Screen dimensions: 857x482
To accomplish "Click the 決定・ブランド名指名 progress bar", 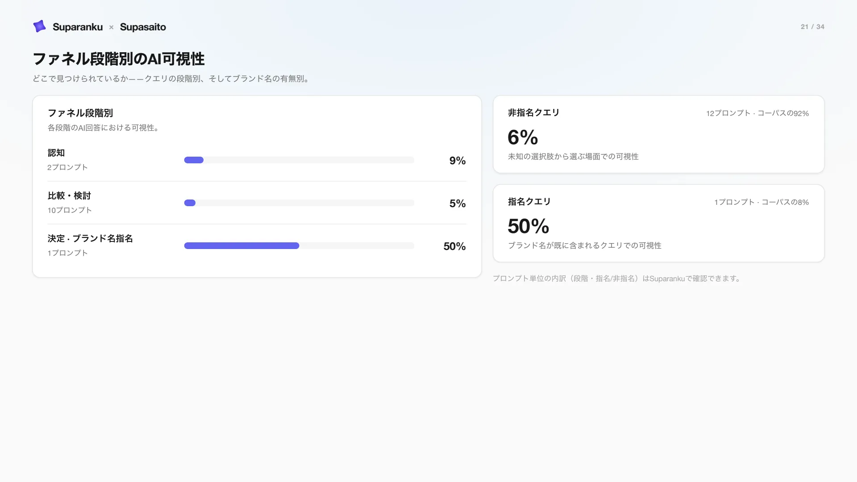I will [x=299, y=246].
